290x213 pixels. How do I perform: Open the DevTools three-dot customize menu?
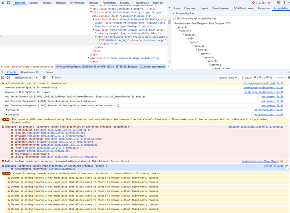pyautogui.click(x=284, y=2)
